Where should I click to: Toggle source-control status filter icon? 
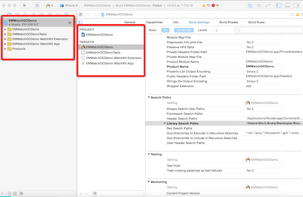click(x=15, y=193)
